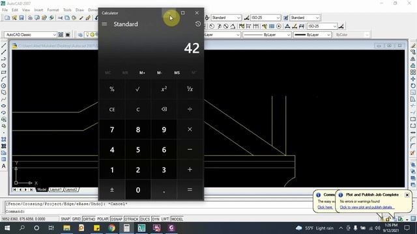Toggle LWT lineweight display
Viewport: 417px width, 234px height.
pyautogui.click(x=165, y=219)
